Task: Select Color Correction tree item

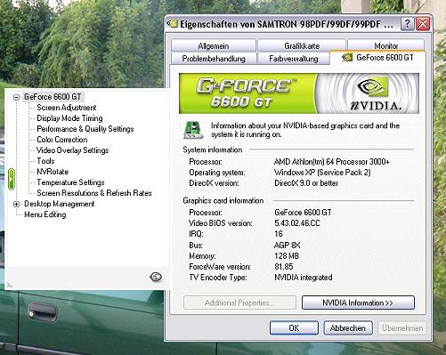Action: click(x=62, y=140)
